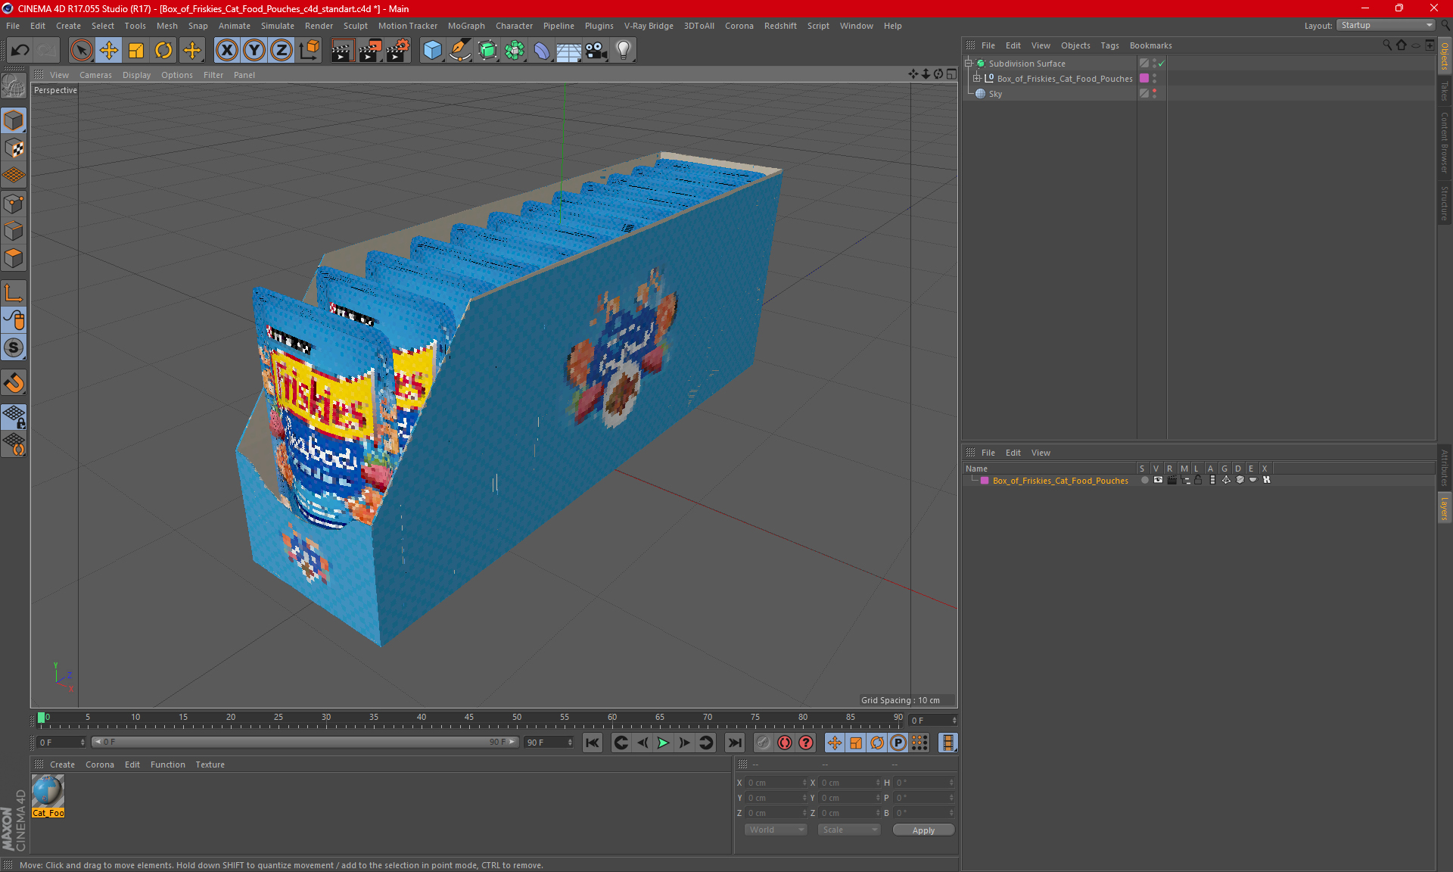
Task: Toggle Snap enable S icon
Action: (x=14, y=347)
